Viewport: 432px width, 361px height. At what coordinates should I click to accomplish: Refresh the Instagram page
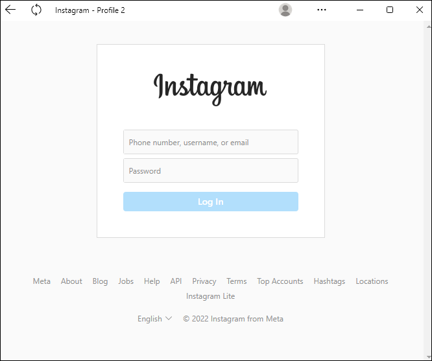point(36,10)
